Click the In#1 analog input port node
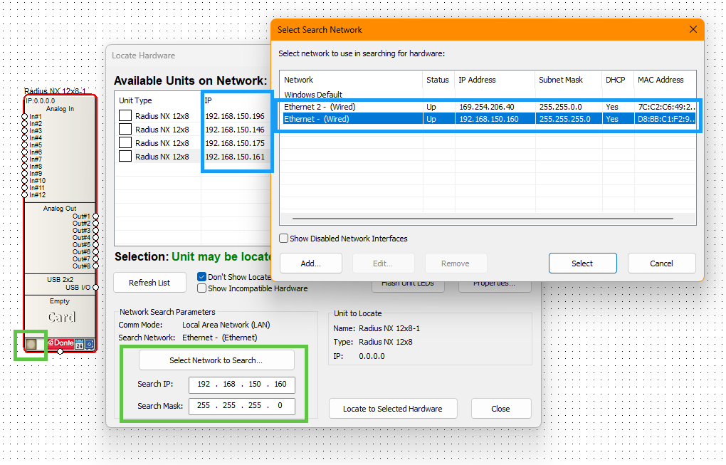Viewport: 726px width, 465px height. tap(25, 117)
